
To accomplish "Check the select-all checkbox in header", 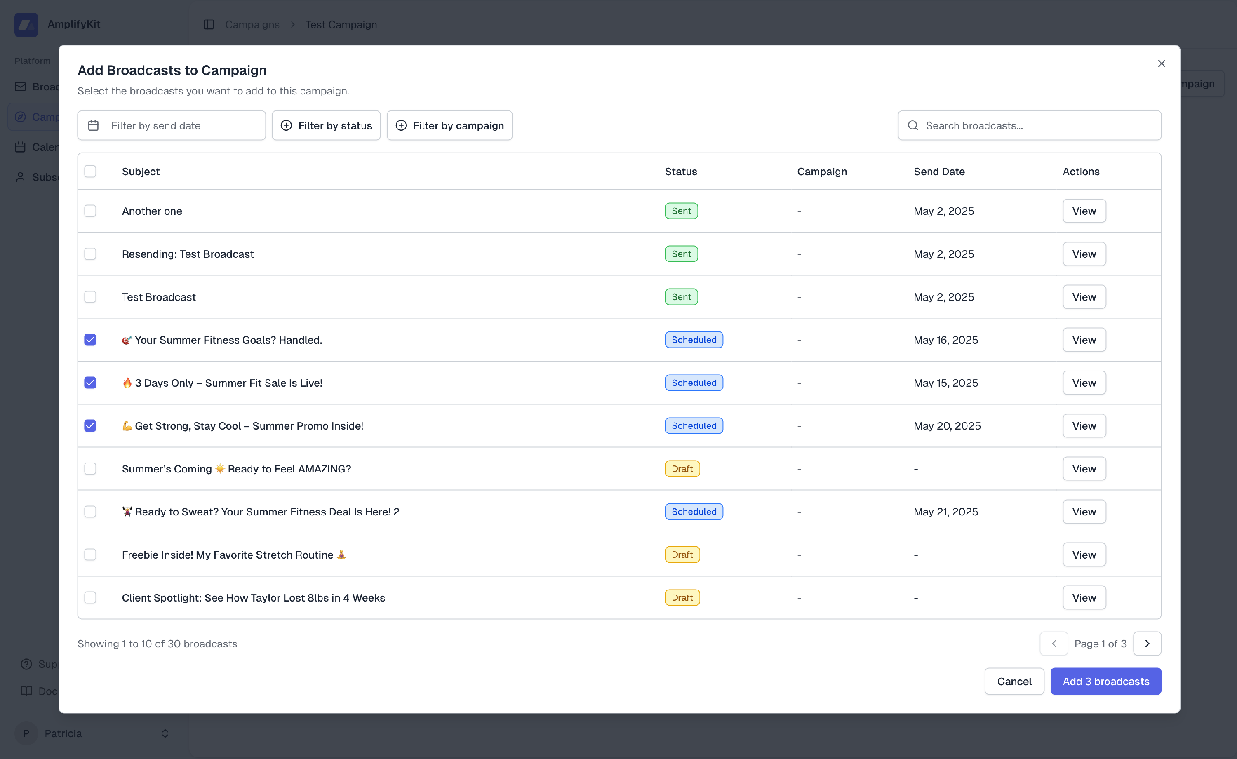I will point(90,172).
